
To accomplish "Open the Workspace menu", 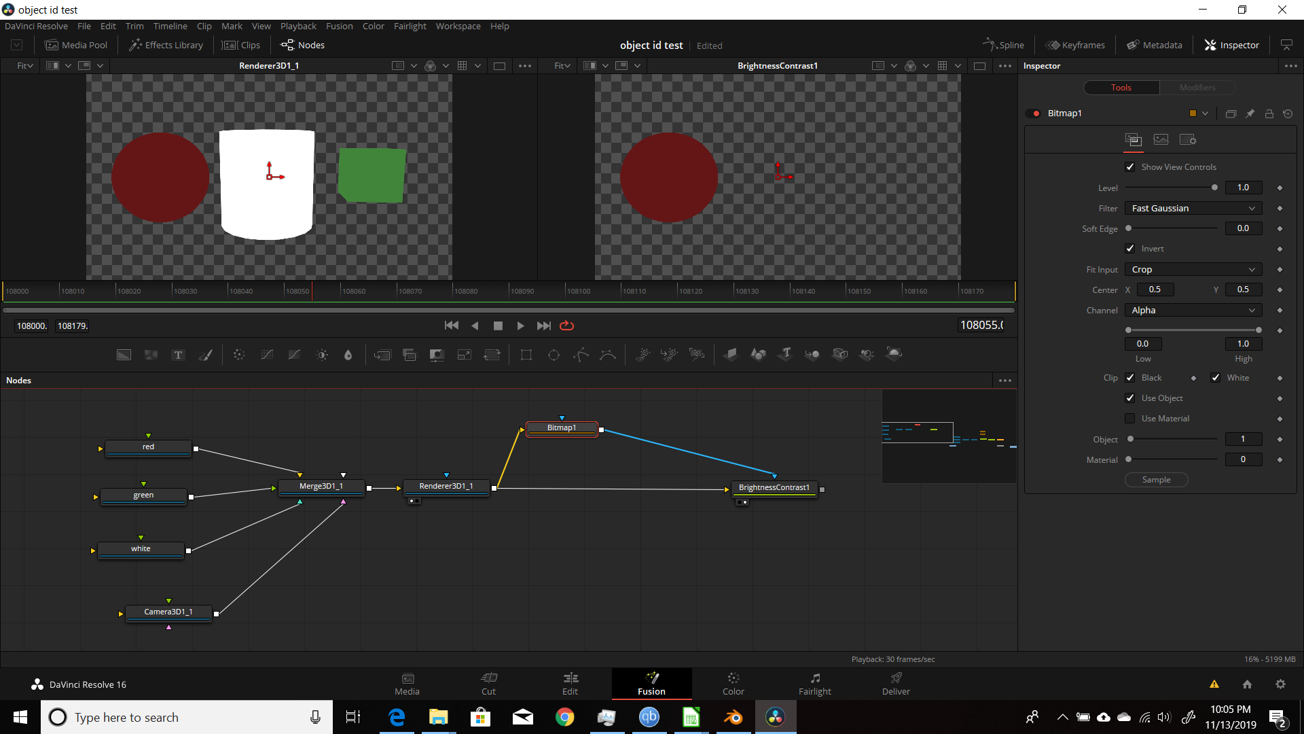I will (x=458, y=26).
